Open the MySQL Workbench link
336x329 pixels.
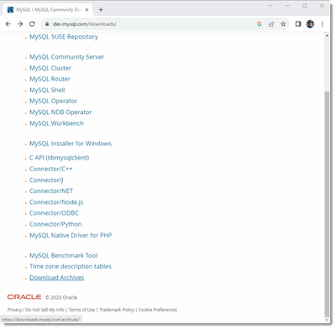point(56,123)
